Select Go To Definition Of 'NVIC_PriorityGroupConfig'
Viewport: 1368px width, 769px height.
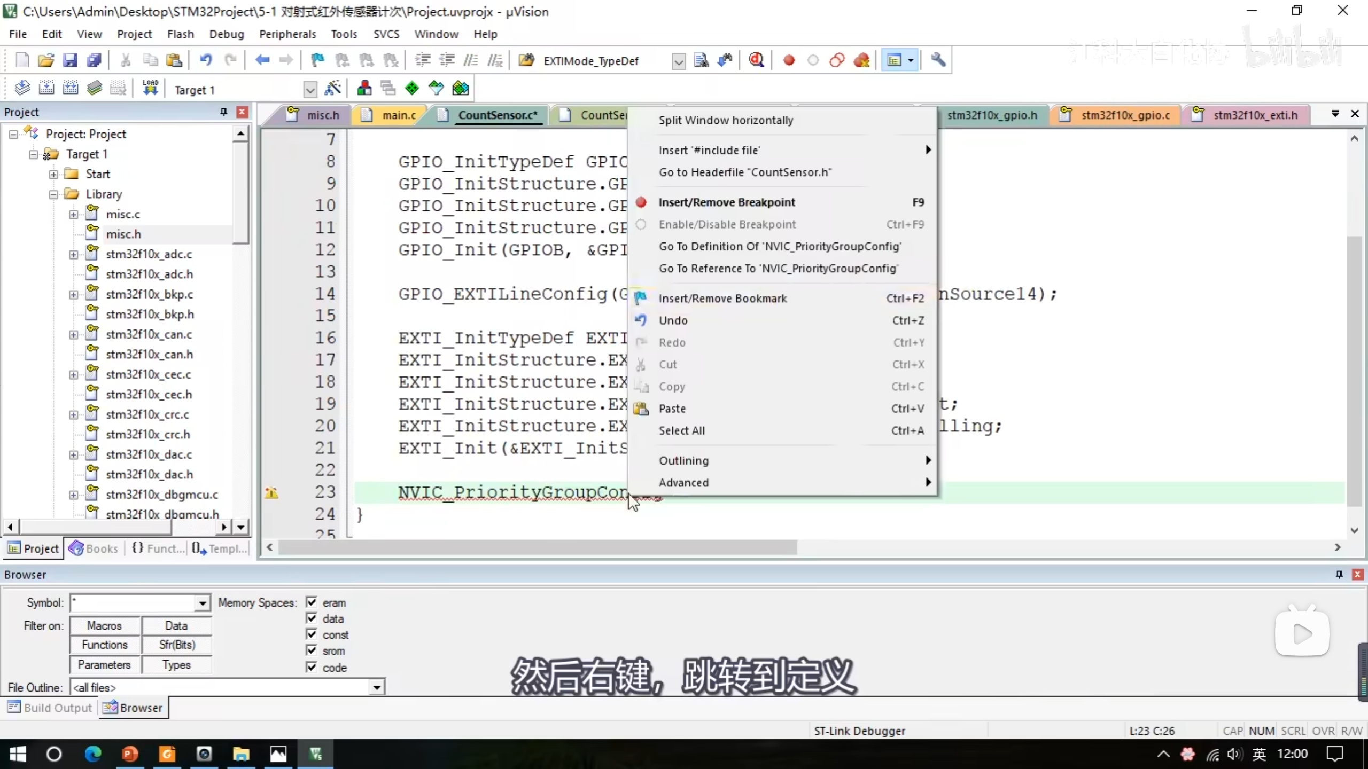coord(780,246)
